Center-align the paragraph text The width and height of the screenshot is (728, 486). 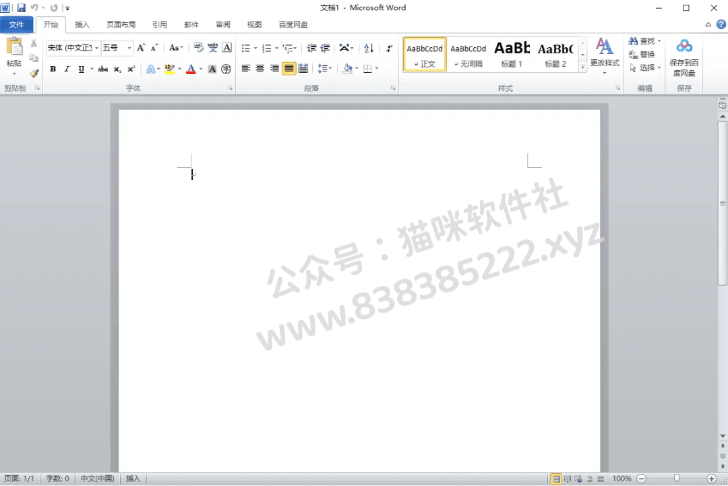pos(260,69)
